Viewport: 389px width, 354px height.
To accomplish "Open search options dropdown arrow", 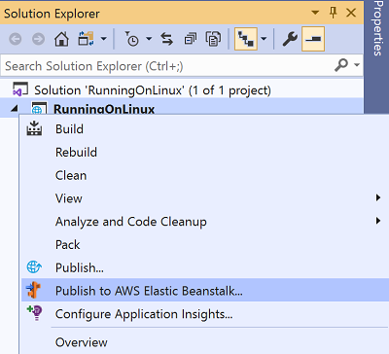I will 357,65.
